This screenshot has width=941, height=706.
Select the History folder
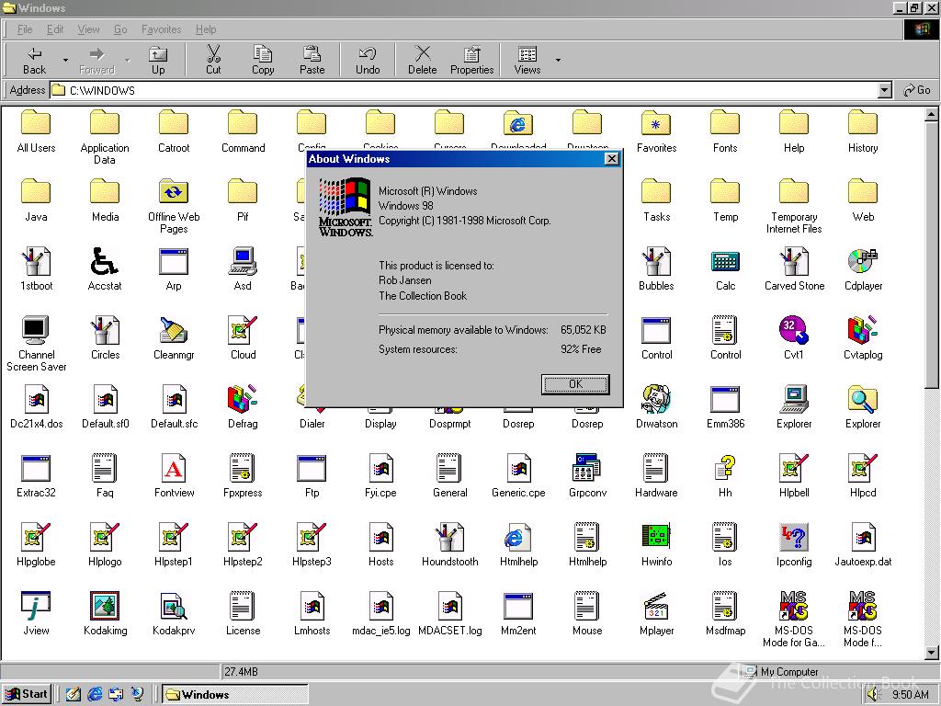862,131
